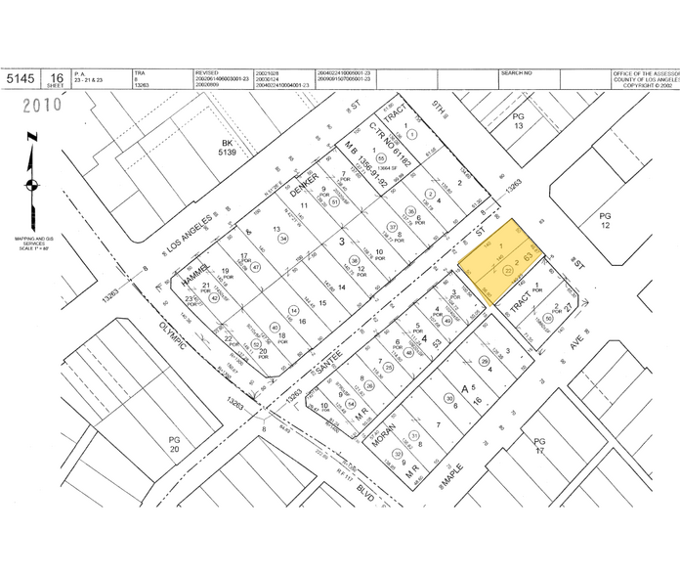This screenshot has width=680, height=575.
Task: Select circled parcel number 55
Action: (381, 158)
